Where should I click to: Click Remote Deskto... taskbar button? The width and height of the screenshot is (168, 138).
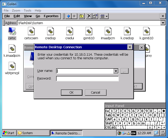click(66, 133)
